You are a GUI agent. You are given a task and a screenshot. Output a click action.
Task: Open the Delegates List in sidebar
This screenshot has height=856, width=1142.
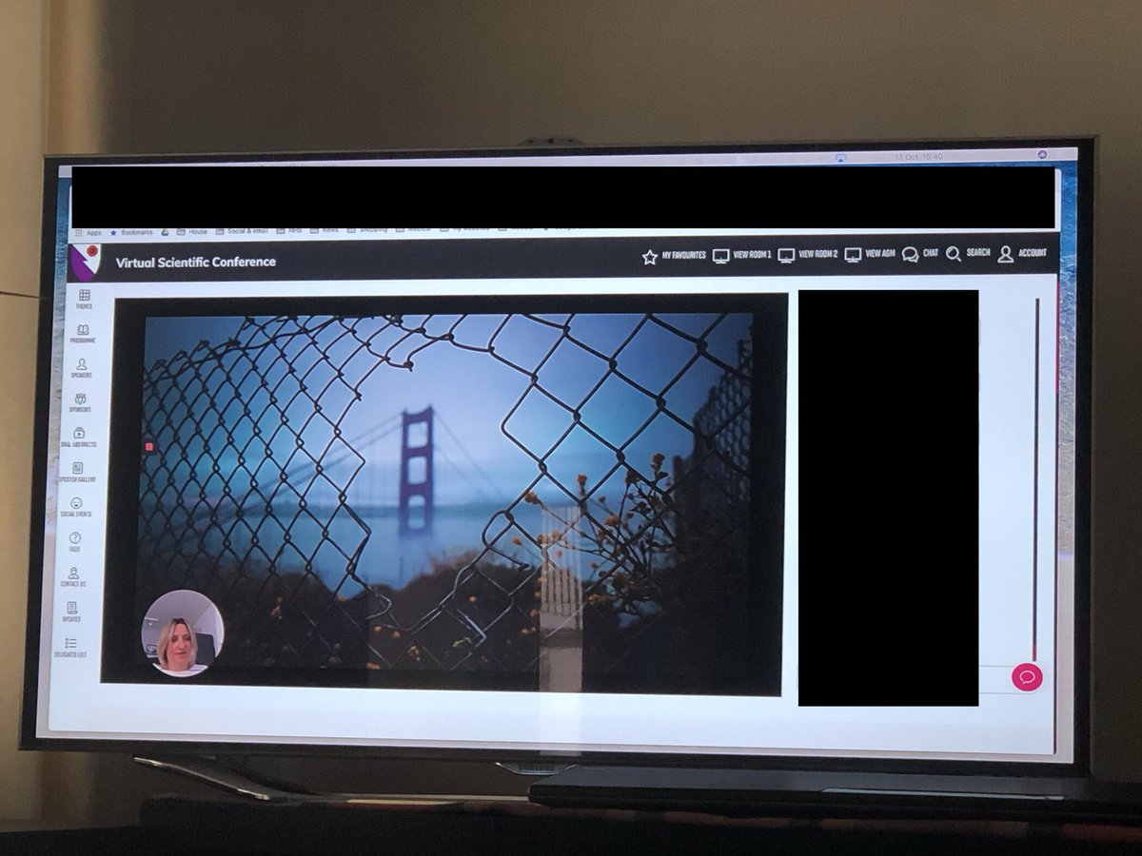pos(70,648)
